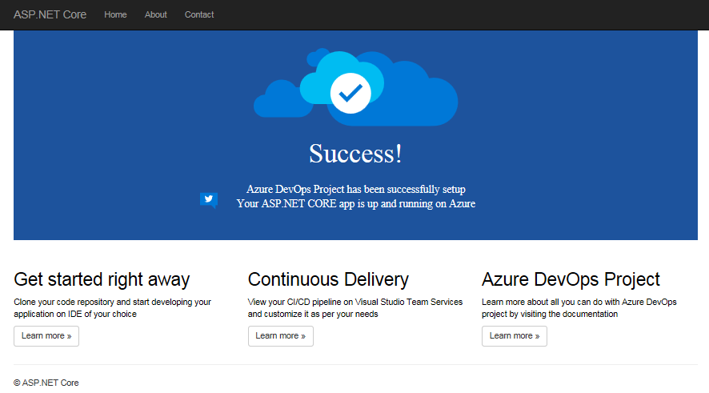
Task: Click the paragraph 'Clone your code repository and start developing'
Action: [112, 308]
